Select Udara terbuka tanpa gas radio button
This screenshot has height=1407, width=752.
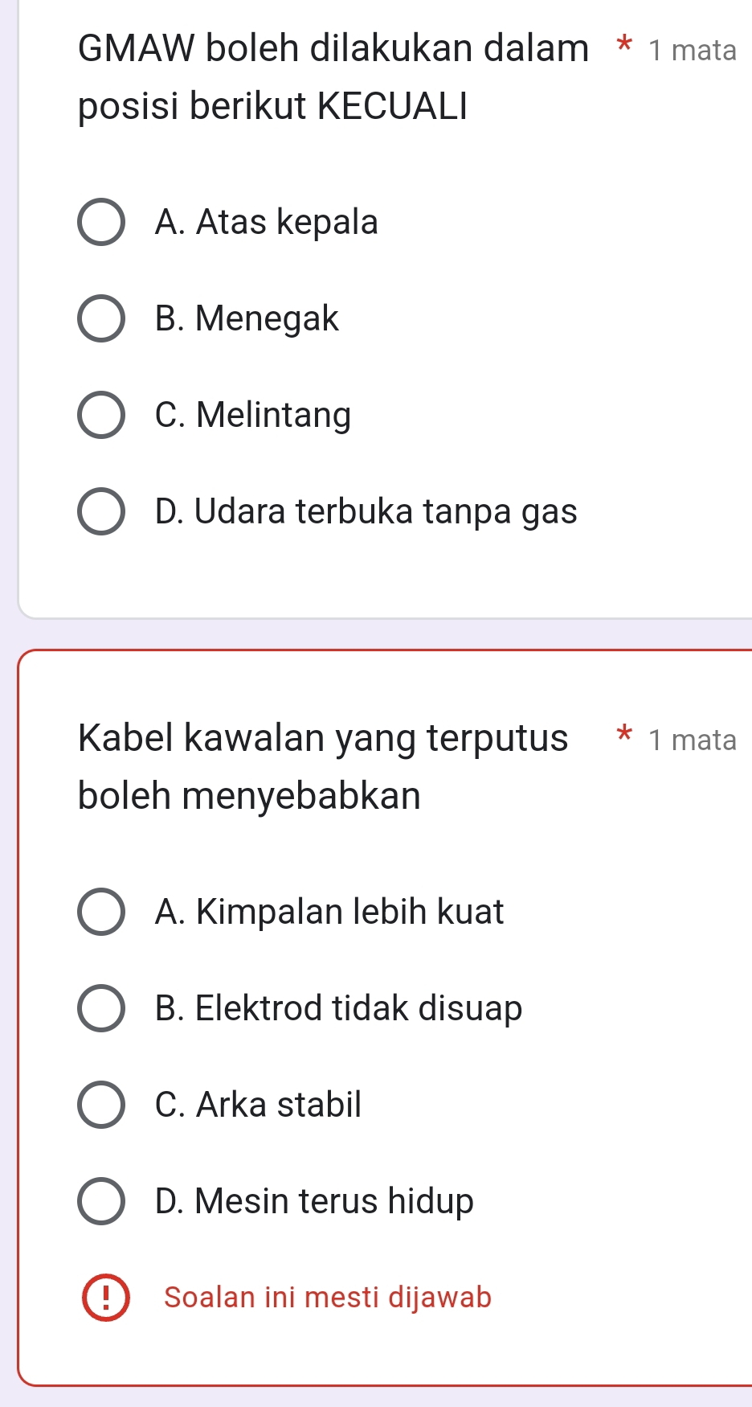click(101, 511)
